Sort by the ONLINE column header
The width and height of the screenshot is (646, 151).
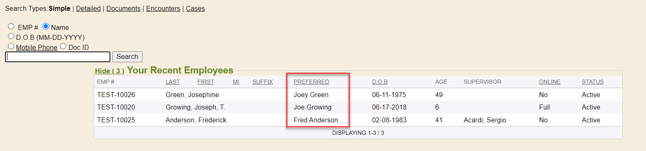(550, 82)
